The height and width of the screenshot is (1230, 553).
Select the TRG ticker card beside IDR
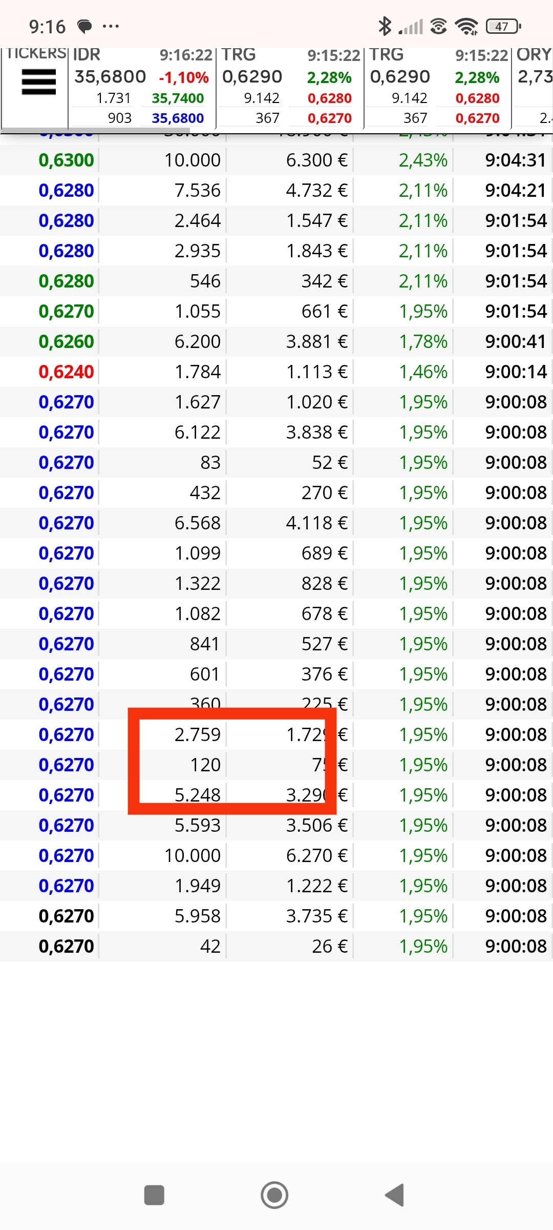pos(290,87)
